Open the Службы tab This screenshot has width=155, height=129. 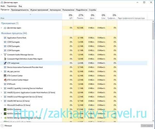coord(92,10)
